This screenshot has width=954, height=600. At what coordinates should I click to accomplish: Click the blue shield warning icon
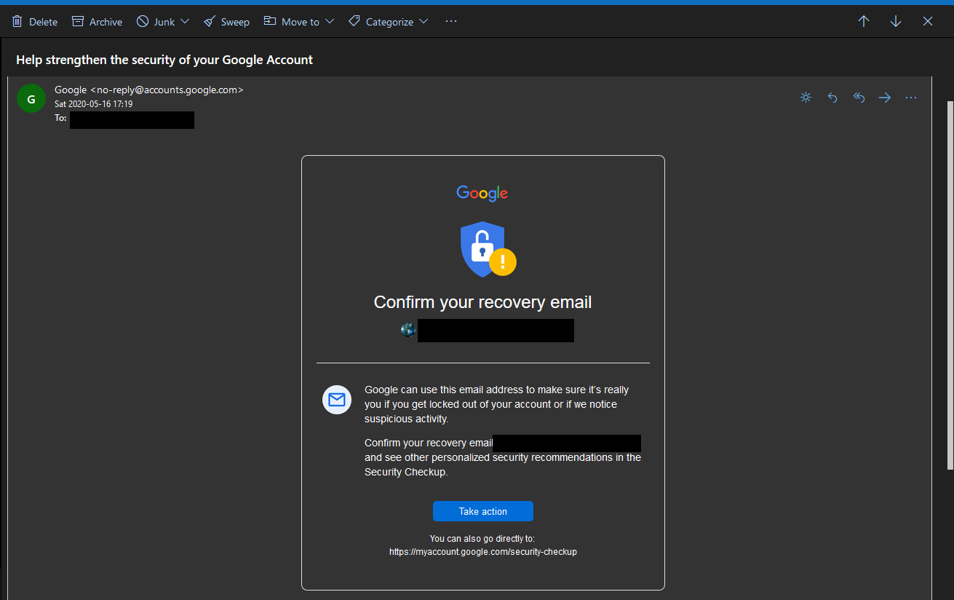(488, 249)
